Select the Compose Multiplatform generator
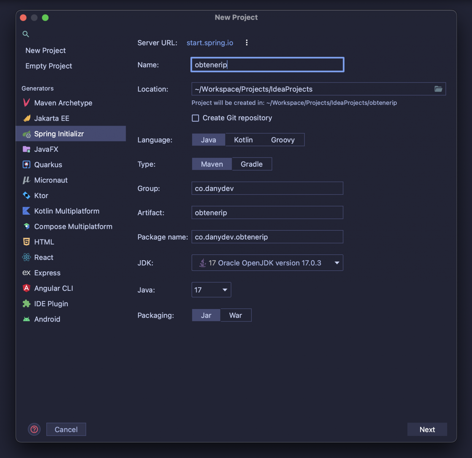This screenshot has width=472, height=458. click(73, 226)
